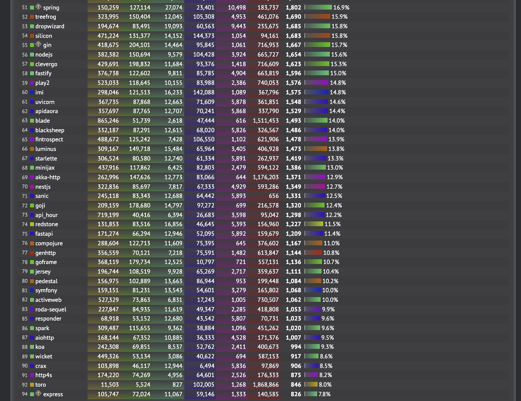Click the badge icon beside express

[38, 393]
